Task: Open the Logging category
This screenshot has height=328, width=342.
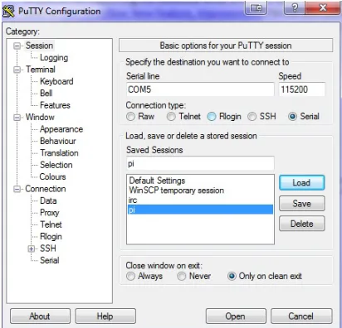Action: [x=54, y=58]
